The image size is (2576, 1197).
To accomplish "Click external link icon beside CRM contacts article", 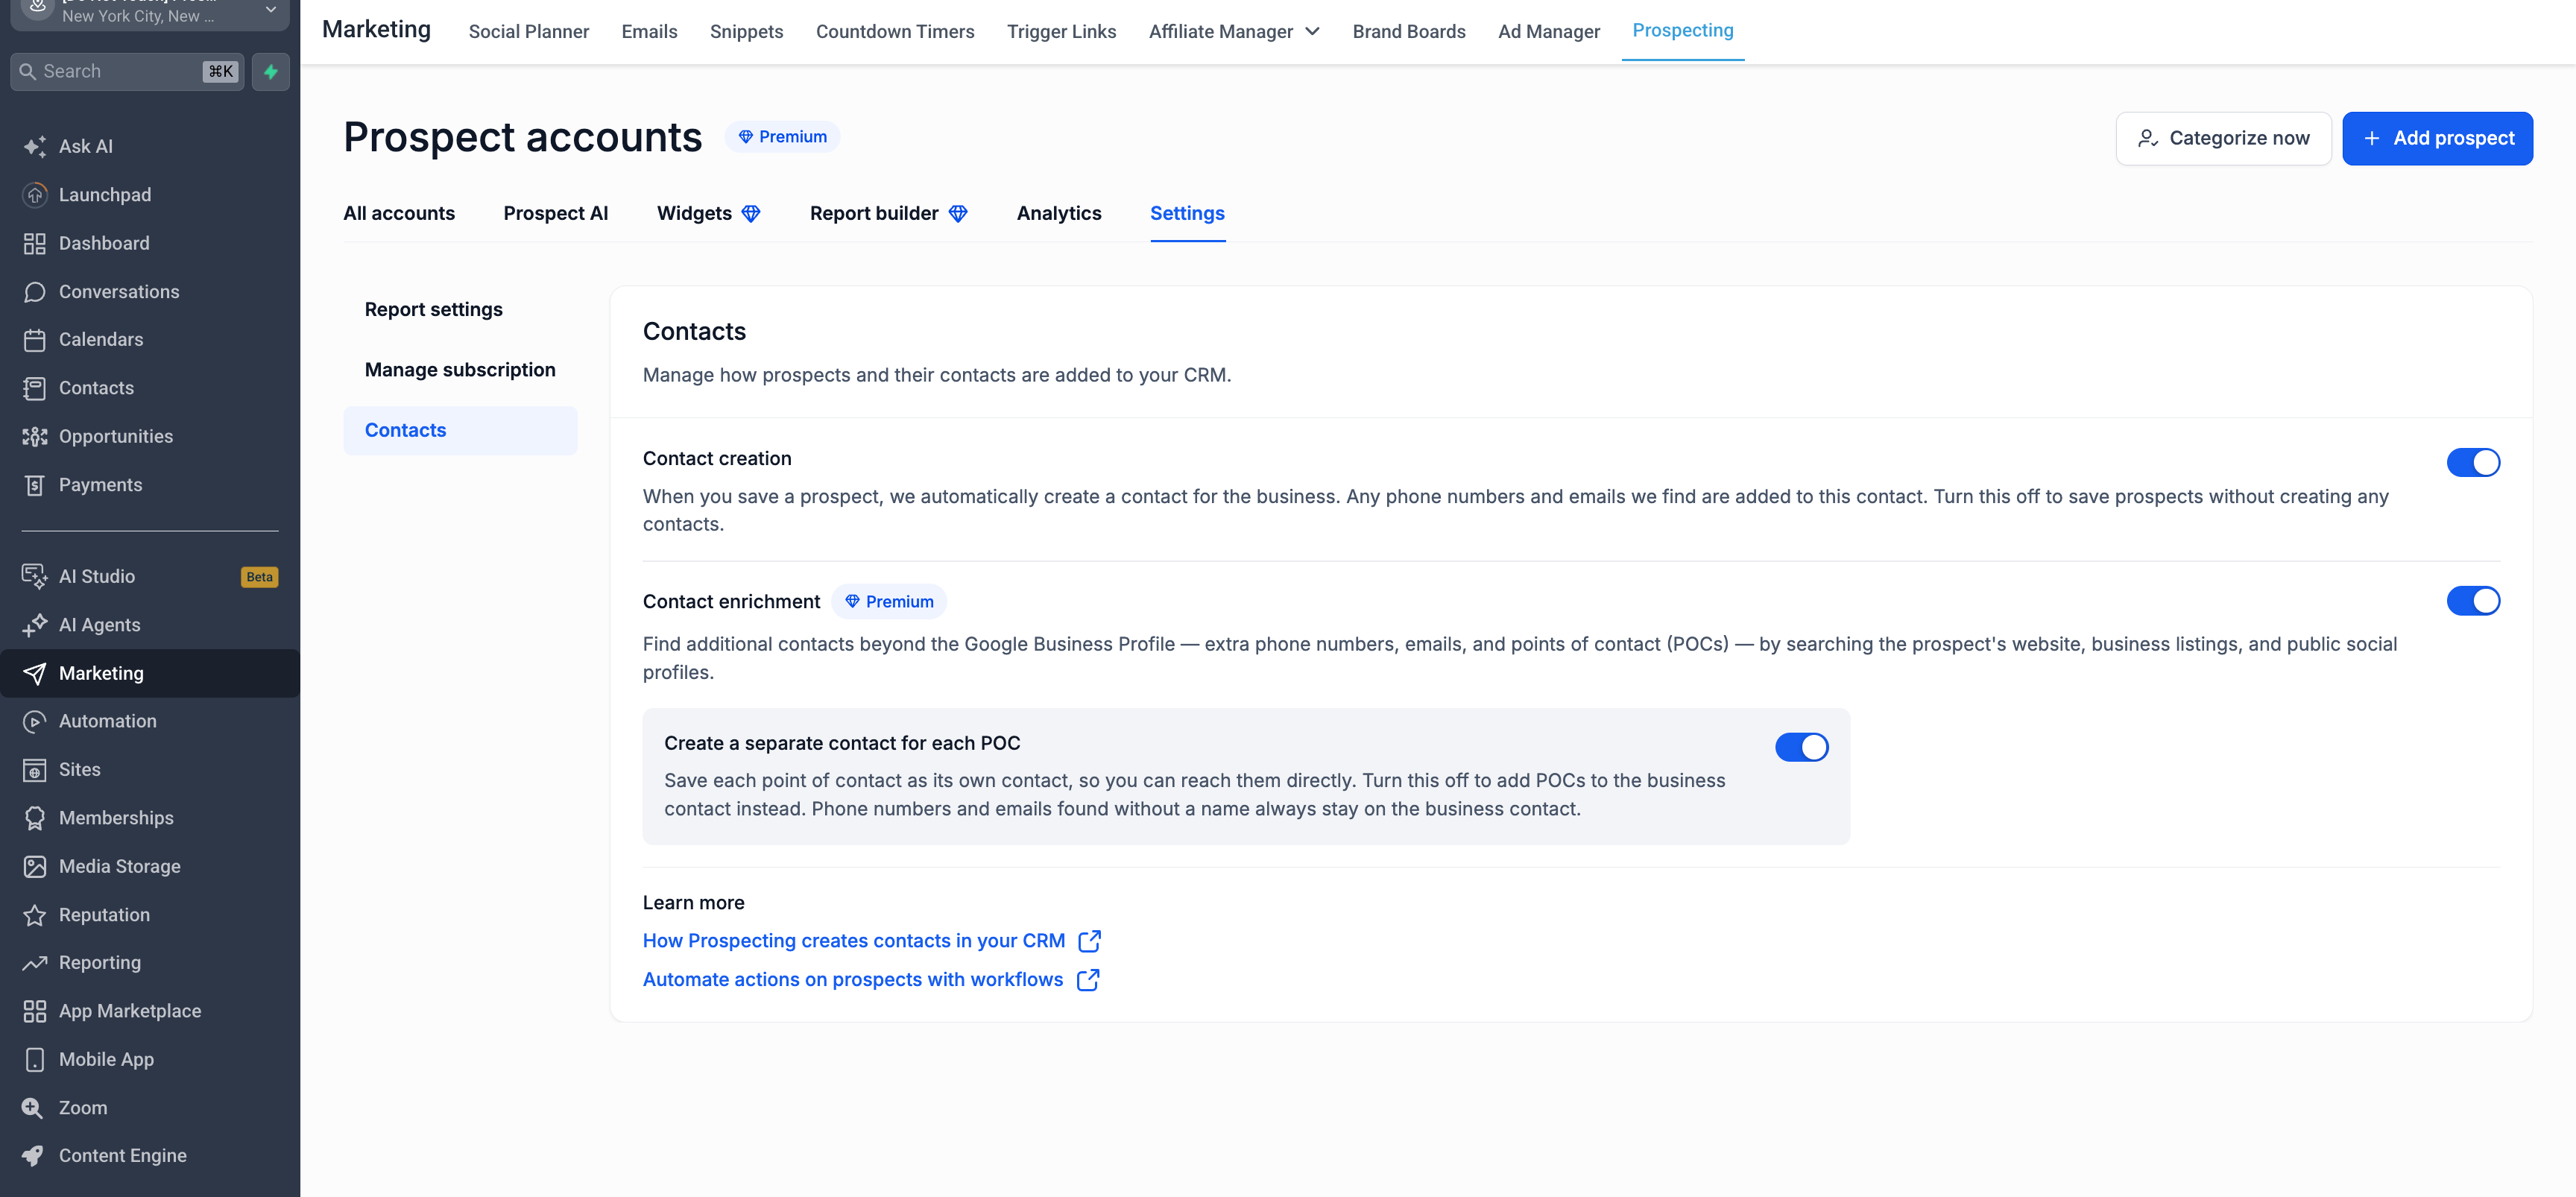I will [x=1090, y=941].
